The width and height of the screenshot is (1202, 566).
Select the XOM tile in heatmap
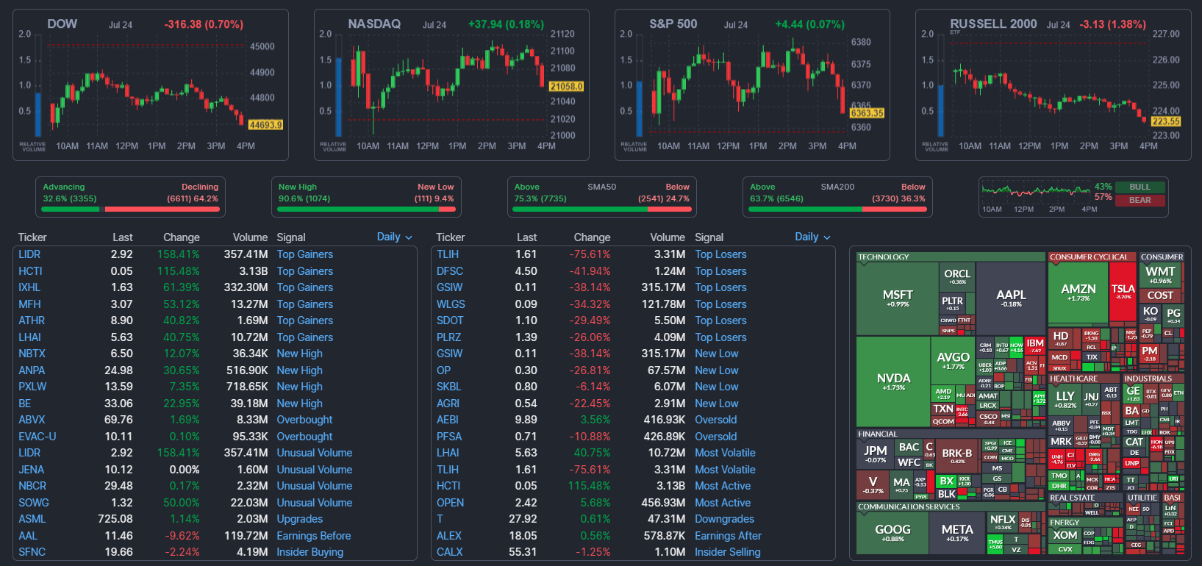1065,535
